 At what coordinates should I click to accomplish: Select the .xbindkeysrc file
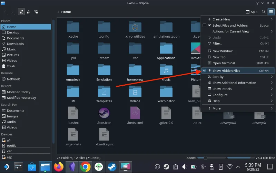click(x=104, y=137)
